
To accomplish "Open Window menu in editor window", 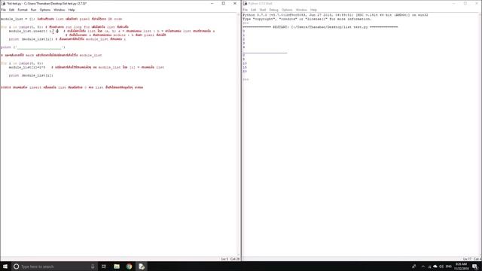I will click(x=59, y=10).
